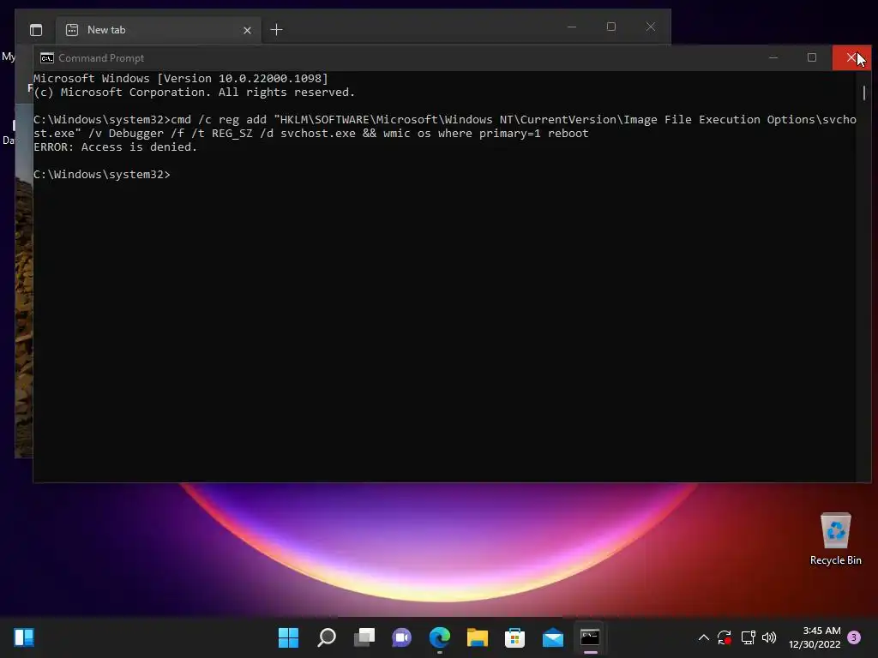Maximize the Edge browser window
This screenshot has height=658, width=878.
click(610, 27)
